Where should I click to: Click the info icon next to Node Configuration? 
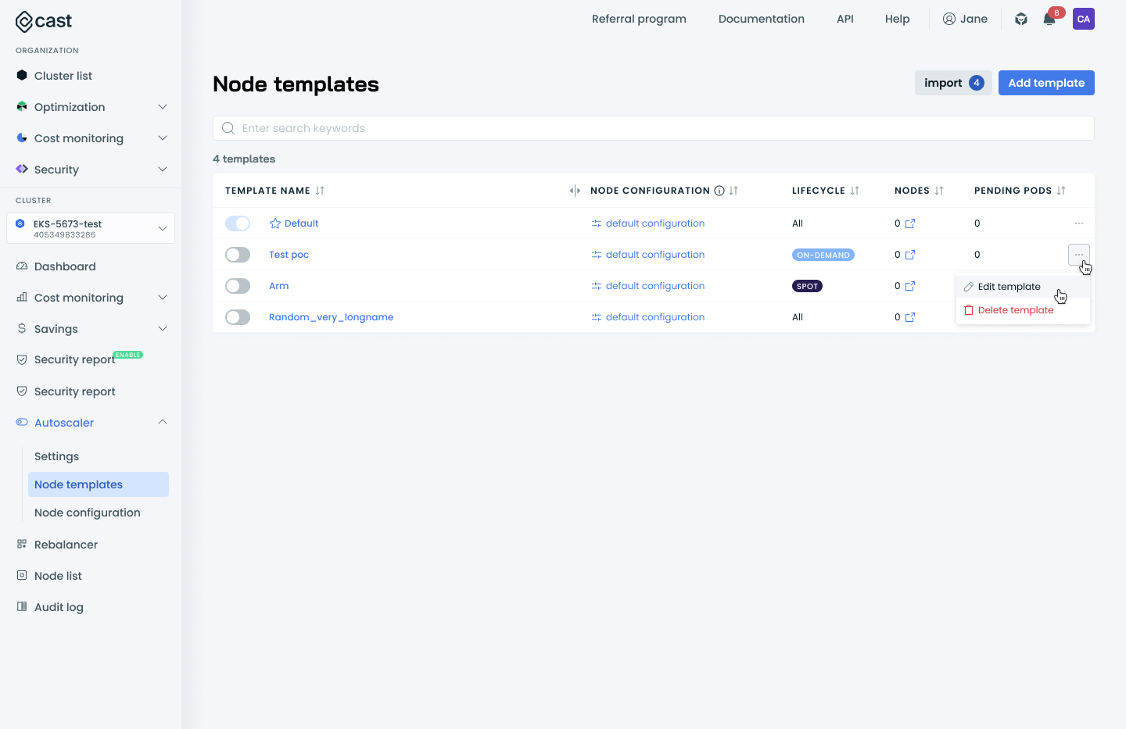pos(719,191)
